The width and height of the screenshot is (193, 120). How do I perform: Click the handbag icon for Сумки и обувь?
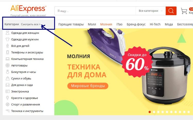[x=7, y=78]
